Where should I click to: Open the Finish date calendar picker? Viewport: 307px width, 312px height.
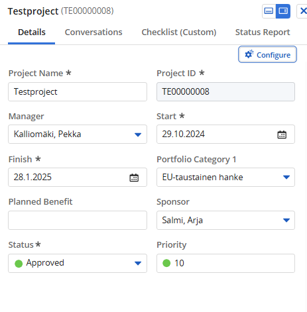pyautogui.click(x=134, y=178)
